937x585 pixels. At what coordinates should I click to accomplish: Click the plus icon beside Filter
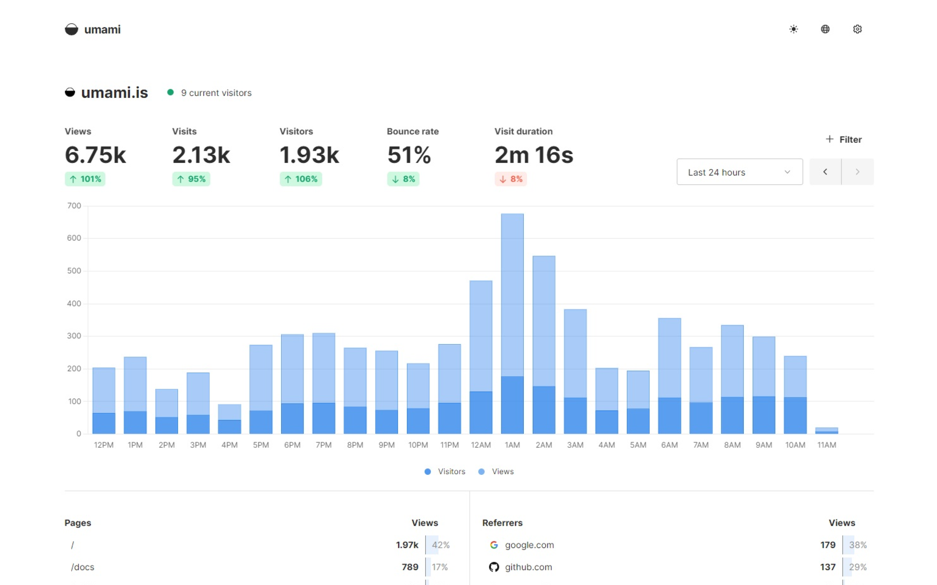829,139
